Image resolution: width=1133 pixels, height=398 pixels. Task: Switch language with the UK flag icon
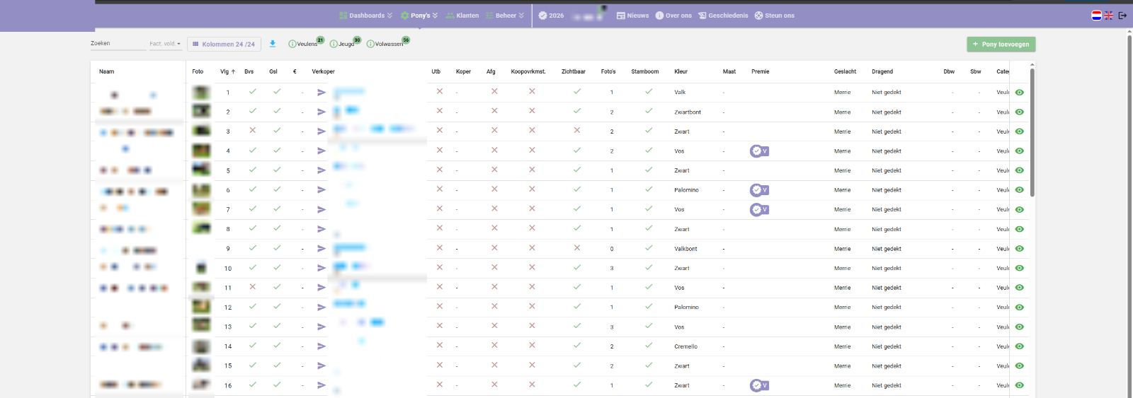tap(1109, 16)
